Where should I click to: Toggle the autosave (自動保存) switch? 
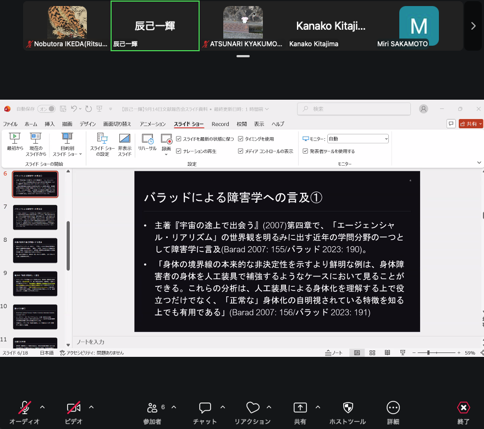click(47, 109)
